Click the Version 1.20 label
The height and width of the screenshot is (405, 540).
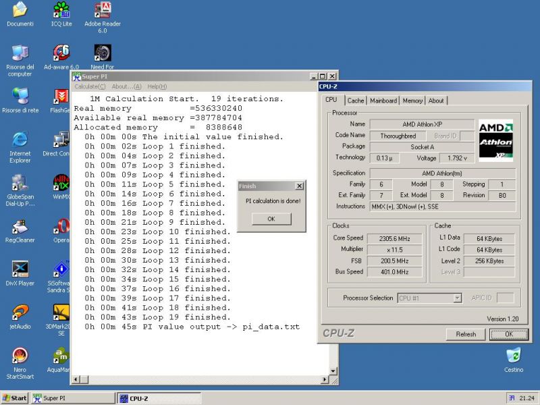(502, 319)
